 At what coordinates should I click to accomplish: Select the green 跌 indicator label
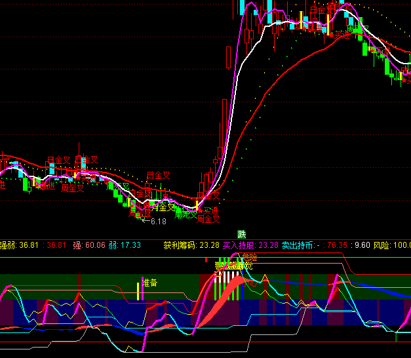tap(242, 234)
